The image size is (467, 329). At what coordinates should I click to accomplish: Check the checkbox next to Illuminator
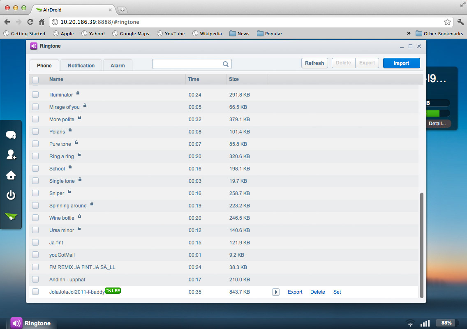pos(35,94)
